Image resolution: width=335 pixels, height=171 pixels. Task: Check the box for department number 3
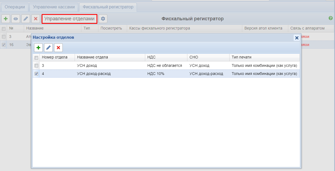[36, 65]
